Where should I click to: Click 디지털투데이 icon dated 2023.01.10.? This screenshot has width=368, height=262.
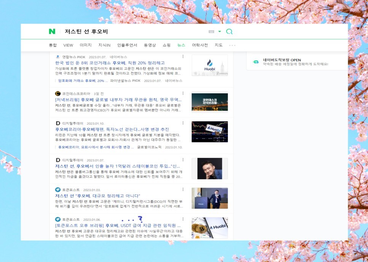point(58,123)
